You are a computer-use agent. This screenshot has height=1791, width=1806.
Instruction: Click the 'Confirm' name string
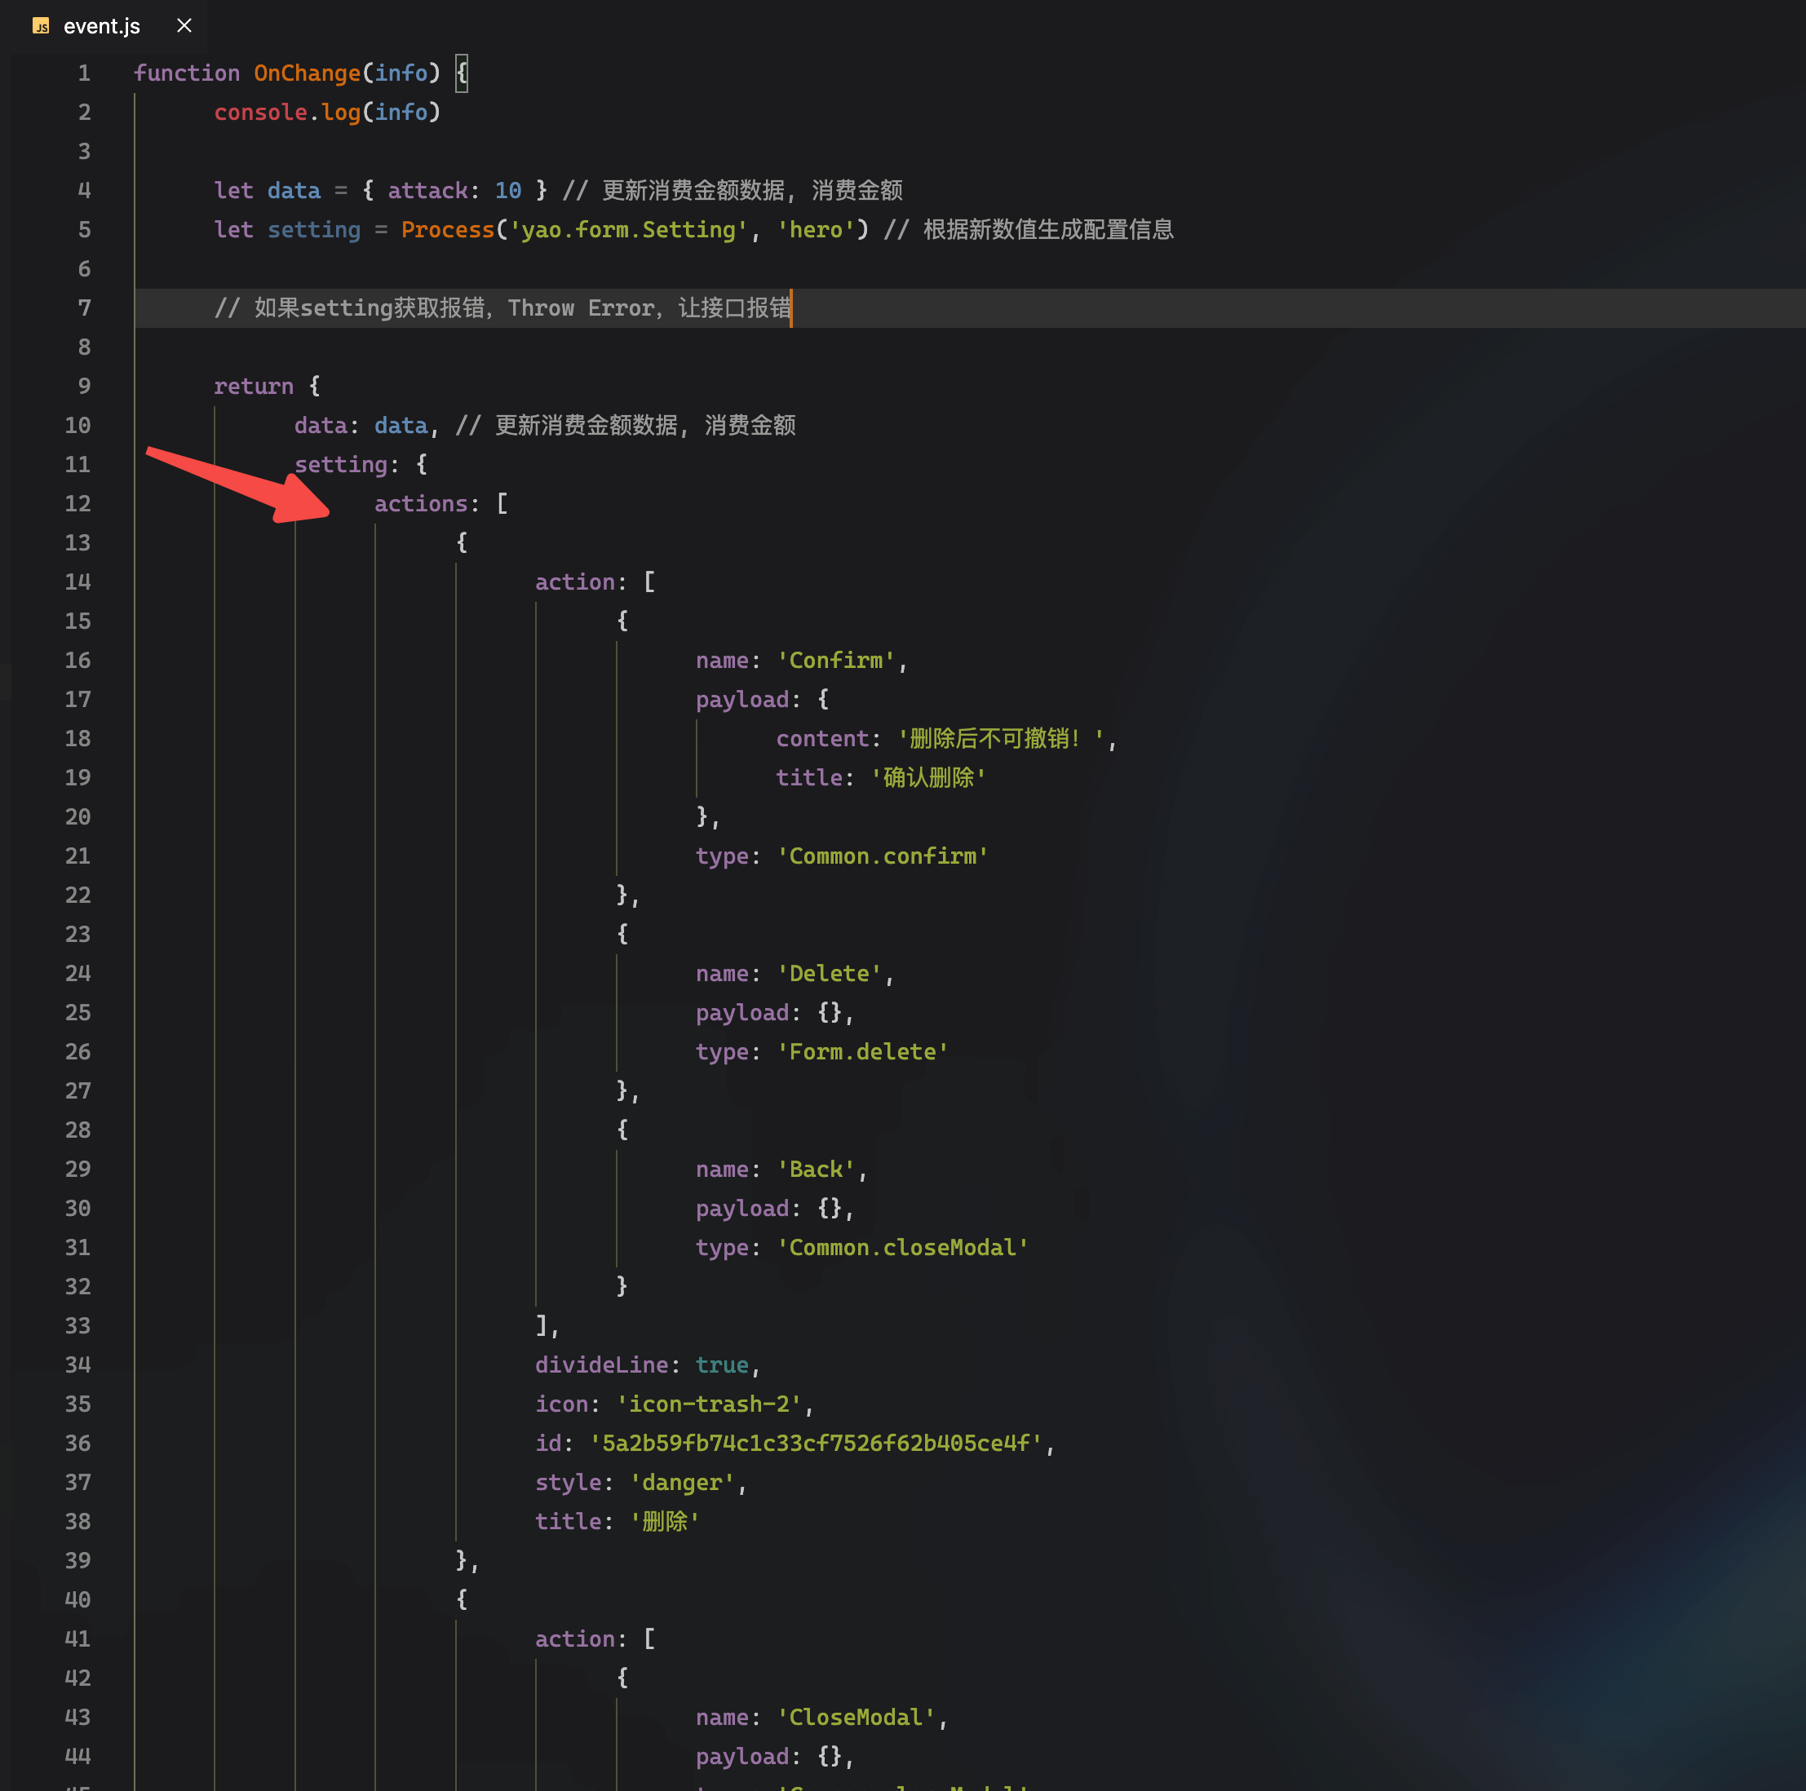838,660
